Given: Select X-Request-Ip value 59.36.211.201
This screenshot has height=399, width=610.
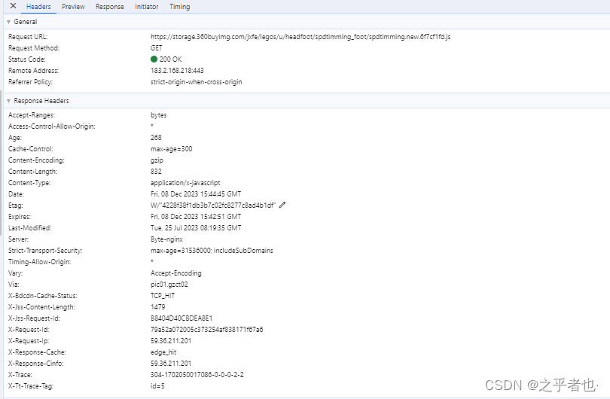Looking at the screenshot, I should tap(171, 341).
